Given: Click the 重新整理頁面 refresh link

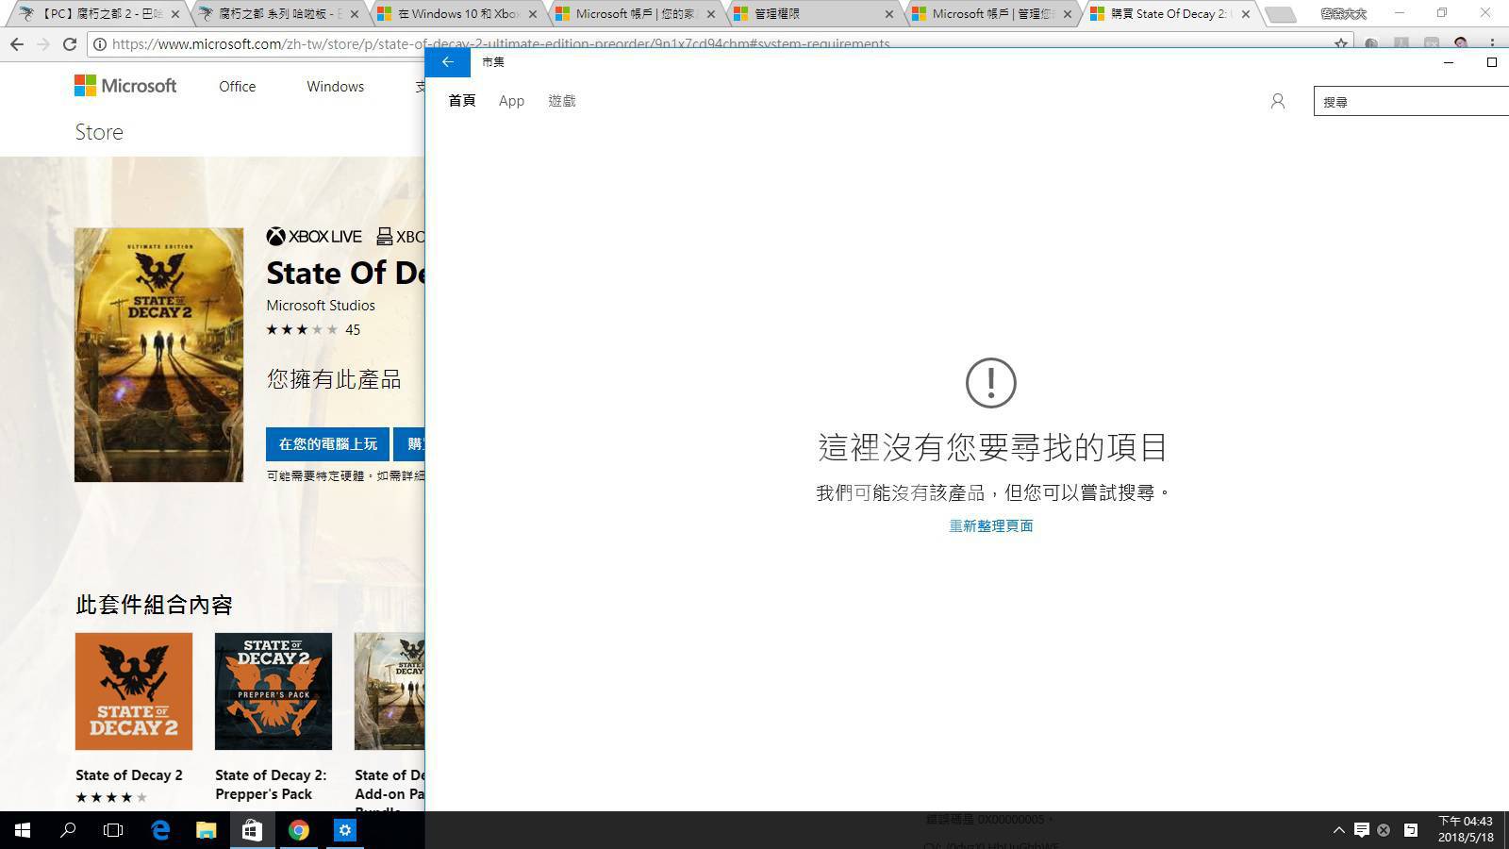Looking at the screenshot, I should [x=990, y=525].
